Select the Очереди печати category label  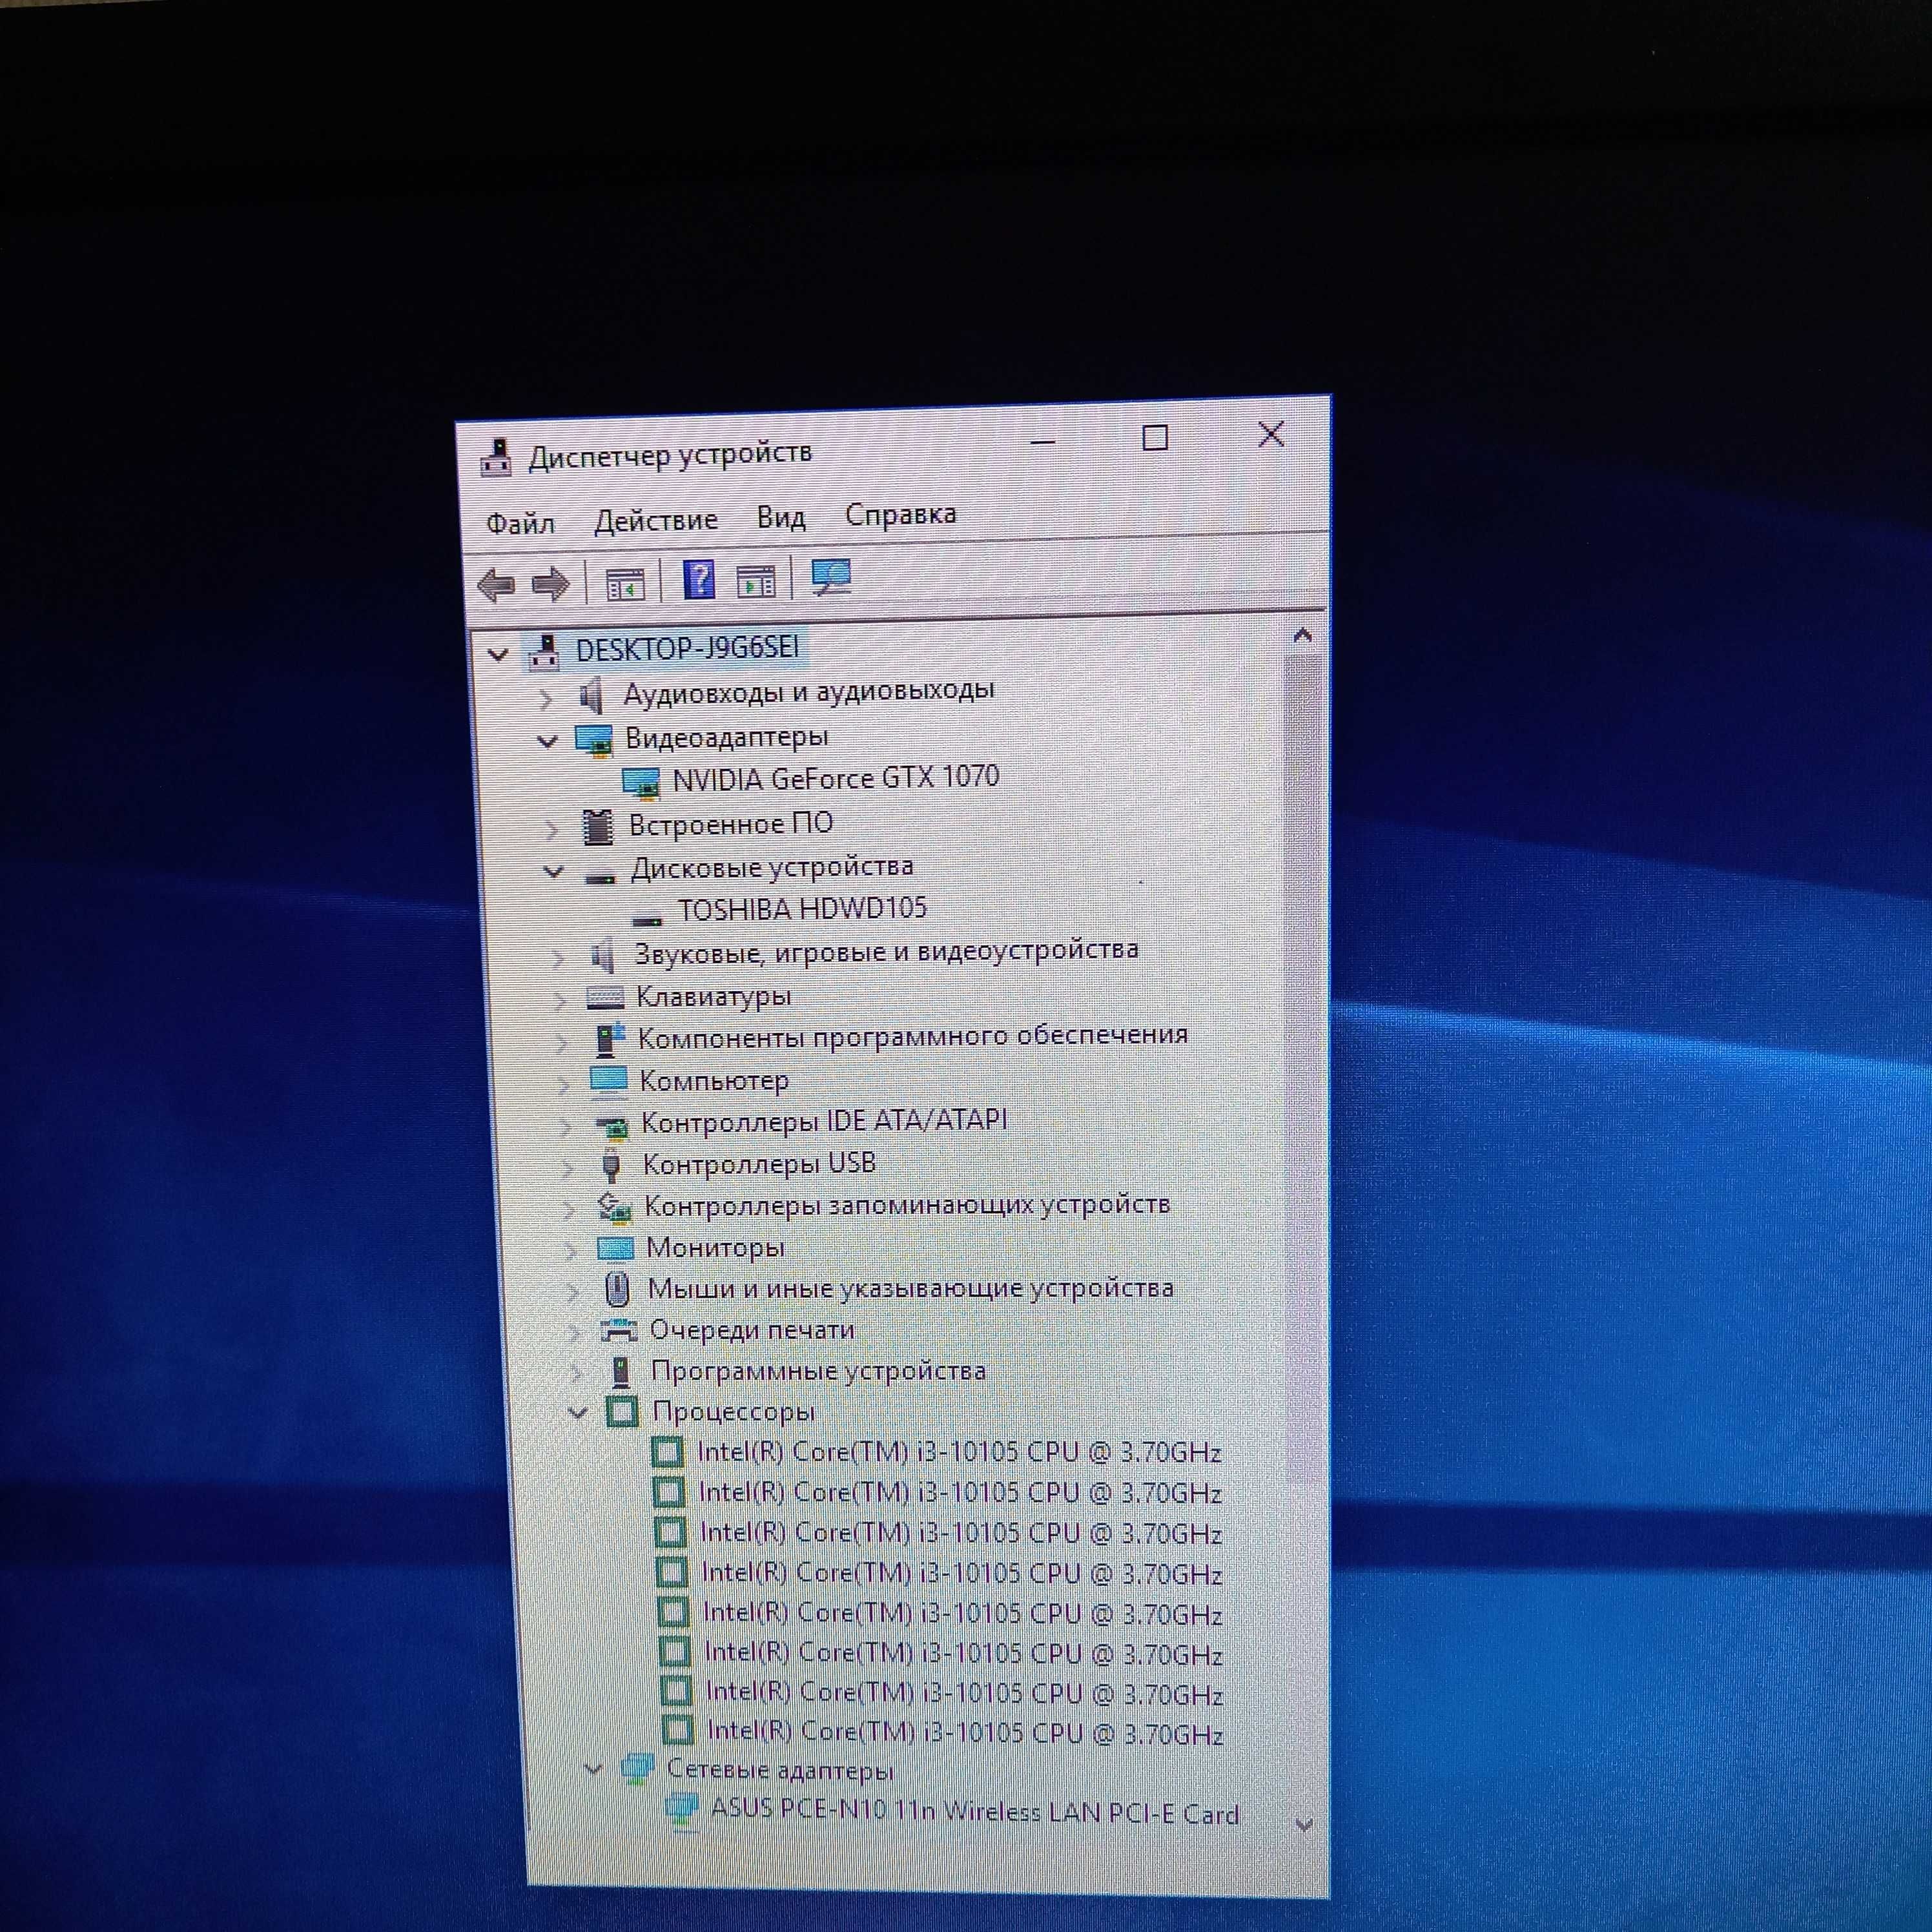pyautogui.click(x=752, y=1330)
